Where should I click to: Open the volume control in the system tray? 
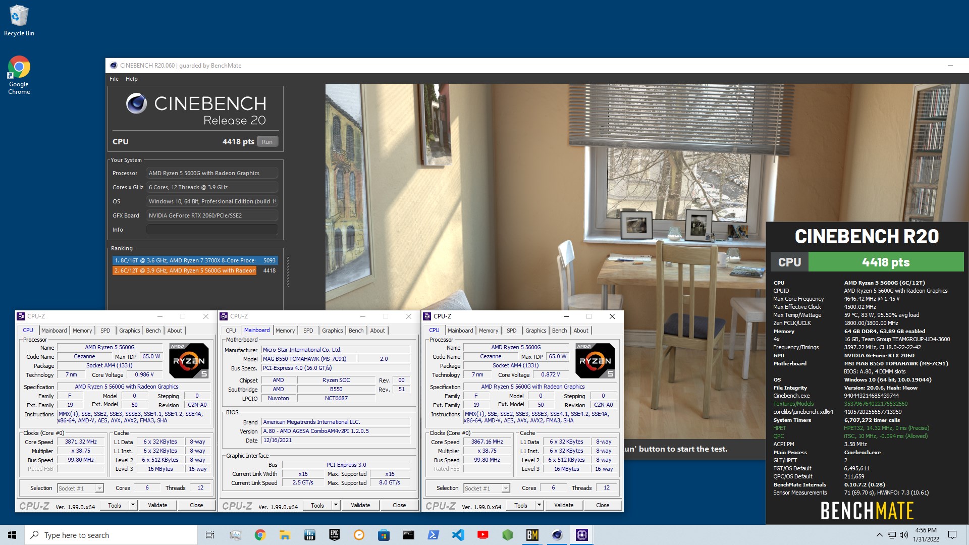point(903,535)
